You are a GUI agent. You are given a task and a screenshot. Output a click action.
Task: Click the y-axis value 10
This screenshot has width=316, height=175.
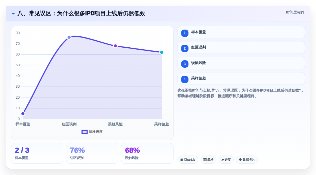coord(18,108)
